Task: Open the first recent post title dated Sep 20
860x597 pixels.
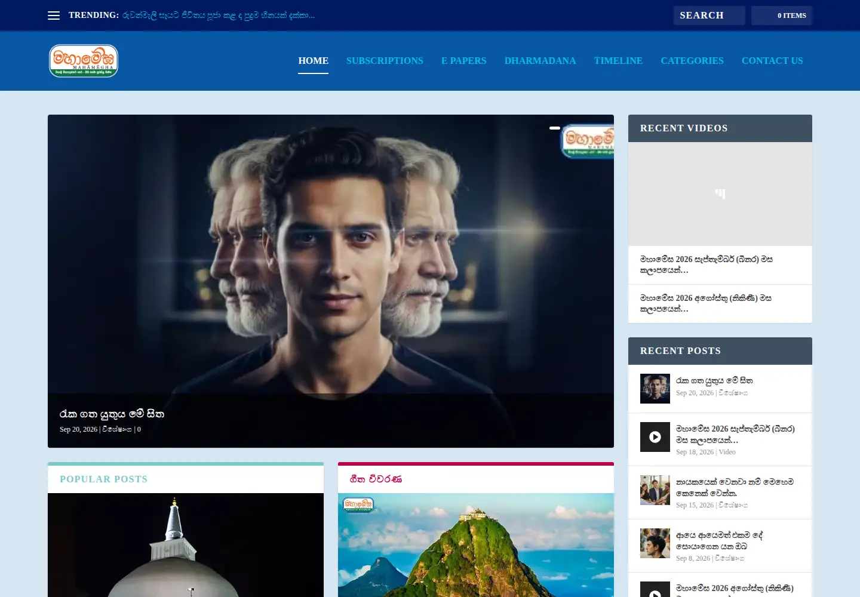Action: [x=714, y=380]
